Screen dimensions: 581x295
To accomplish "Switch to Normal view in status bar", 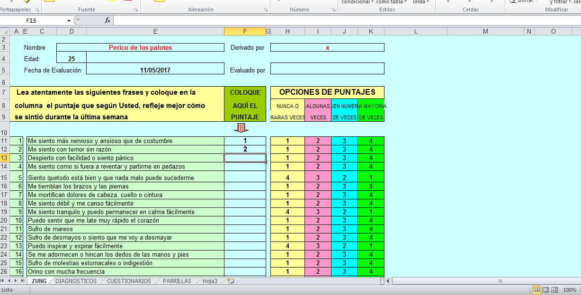I will 536,290.
